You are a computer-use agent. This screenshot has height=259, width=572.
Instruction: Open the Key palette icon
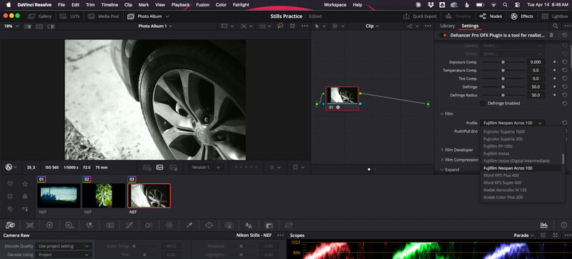tap(269, 225)
